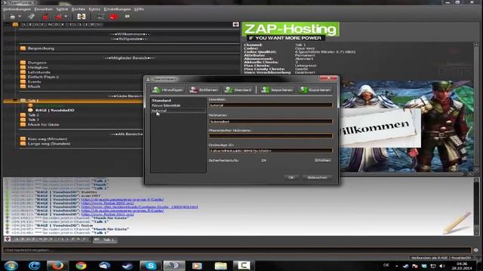This screenshot has width=483, height=271.
Task: Collapse the server root in channel tree
Action: pyautogui.click(x=8, y=24)
